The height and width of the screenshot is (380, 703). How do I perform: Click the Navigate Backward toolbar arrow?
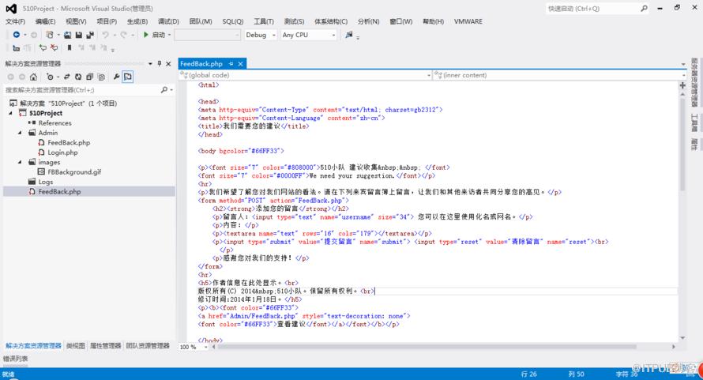pyautogui.click(x=16, y=35)
